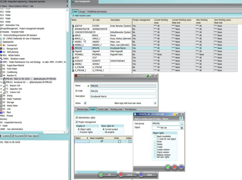
Task: Click MD1 Mobile folders icon
Action: 1,55
